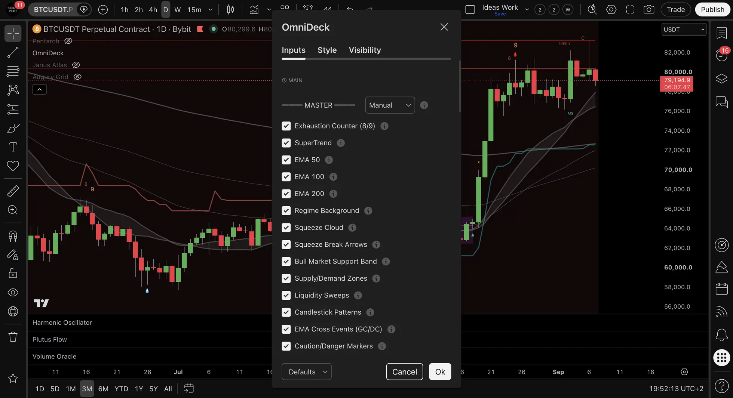Viewport: 733px width, 398px height.
Task: Open the watchlist icon at top right sidebar
Action: pyautogui.click(x=721, y=33)
